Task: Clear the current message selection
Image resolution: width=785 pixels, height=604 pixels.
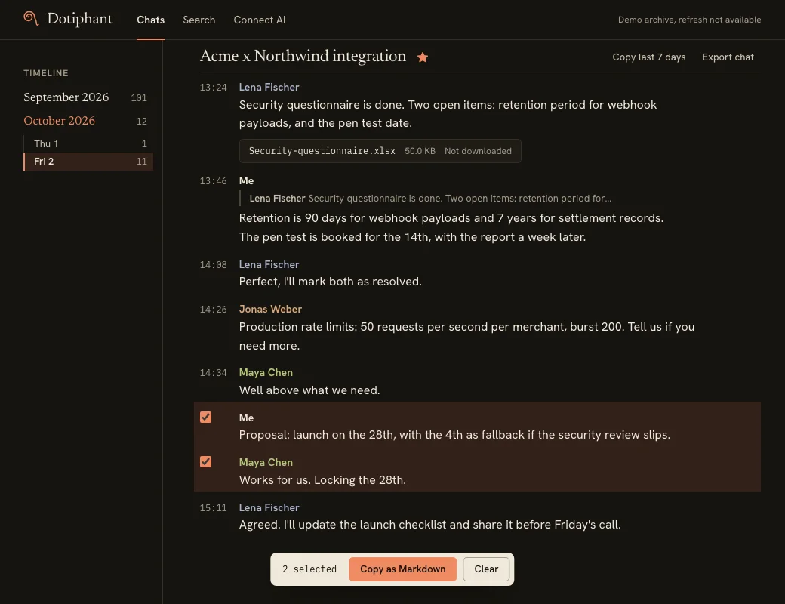Action: point(486,569)
